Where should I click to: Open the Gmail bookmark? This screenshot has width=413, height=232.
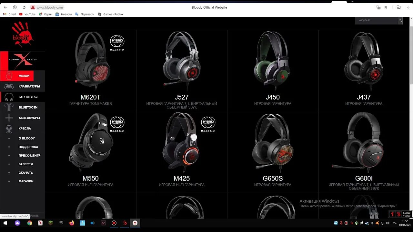9,14
